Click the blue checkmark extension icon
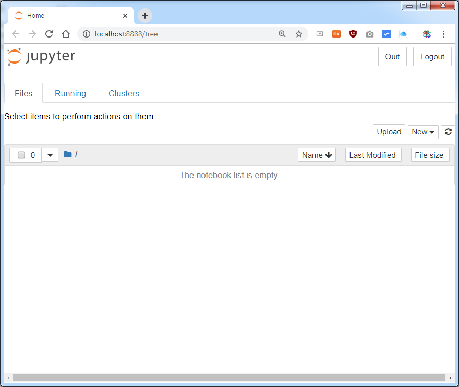This screenshot has width=459, height=387. click(386, 34)
